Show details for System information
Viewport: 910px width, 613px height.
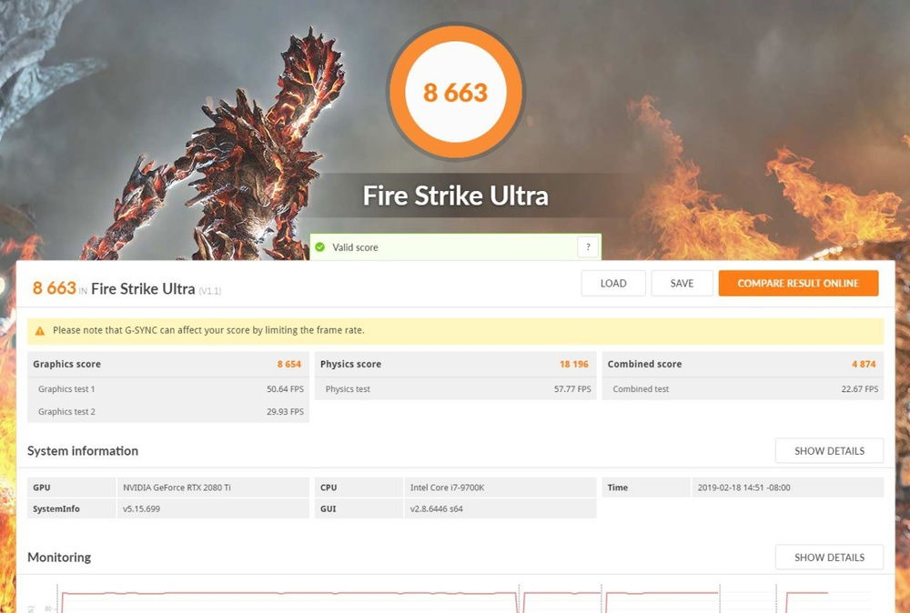[828, 450]
